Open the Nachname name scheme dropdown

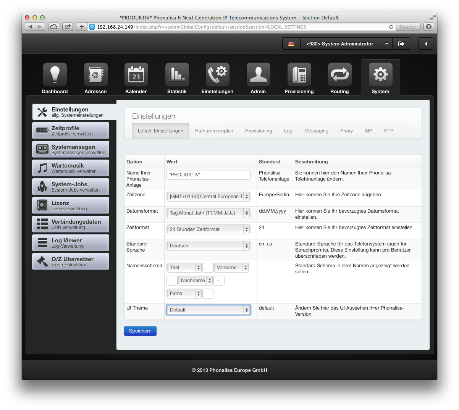196,281
